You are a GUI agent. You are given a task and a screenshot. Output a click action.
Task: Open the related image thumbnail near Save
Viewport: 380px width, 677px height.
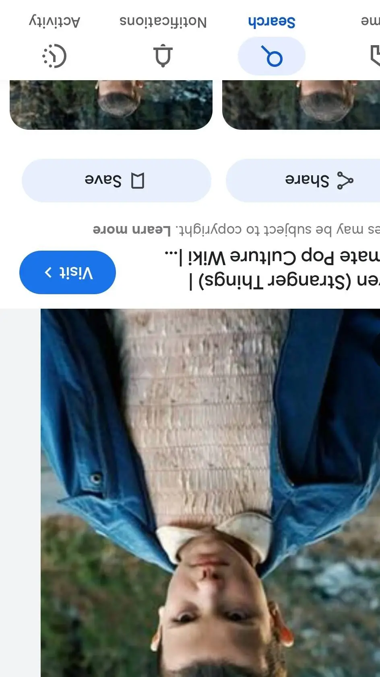point(111,105)
